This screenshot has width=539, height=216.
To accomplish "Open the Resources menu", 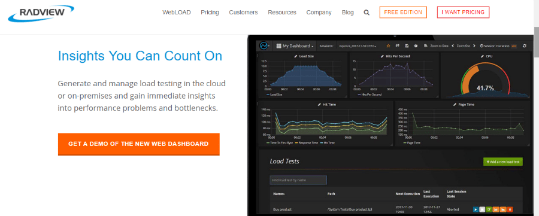I will tap(282, 13).
